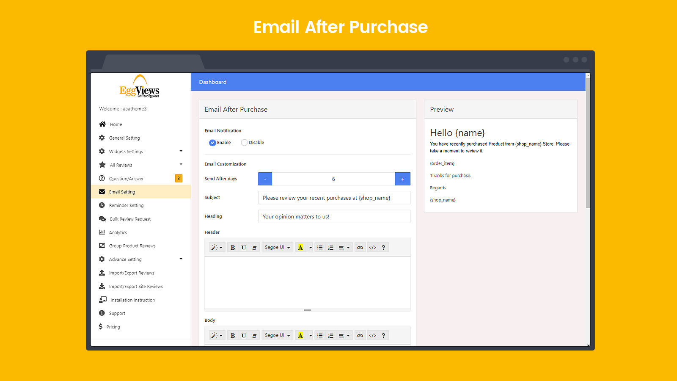Go to Analytics in the sidebar
The height and width of the screenshot is (381, 677).
click(118, 232)
